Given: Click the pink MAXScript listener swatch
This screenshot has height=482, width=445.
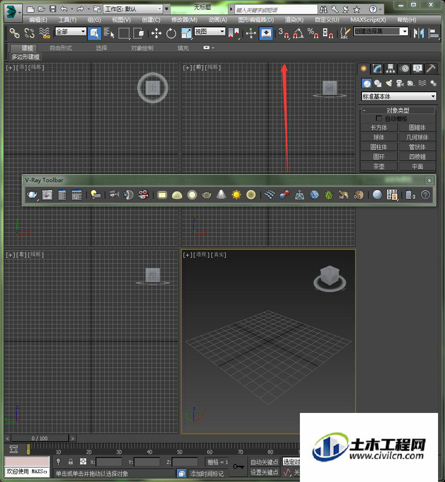Looking at the screenshot, I should pos(27,461).
